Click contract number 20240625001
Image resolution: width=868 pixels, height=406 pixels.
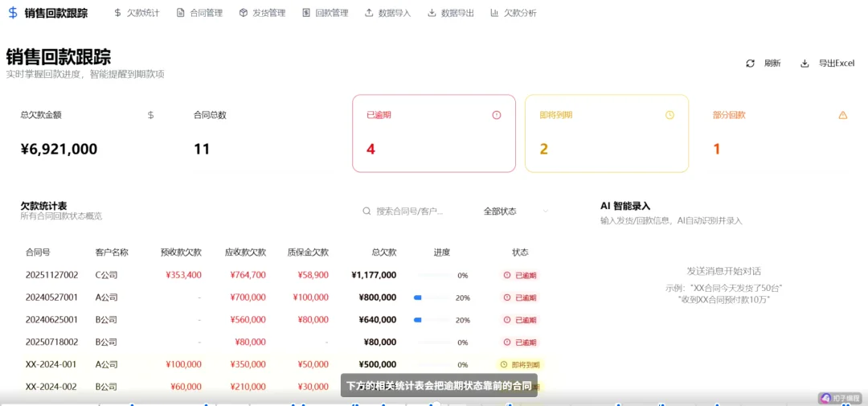[52, 320]
